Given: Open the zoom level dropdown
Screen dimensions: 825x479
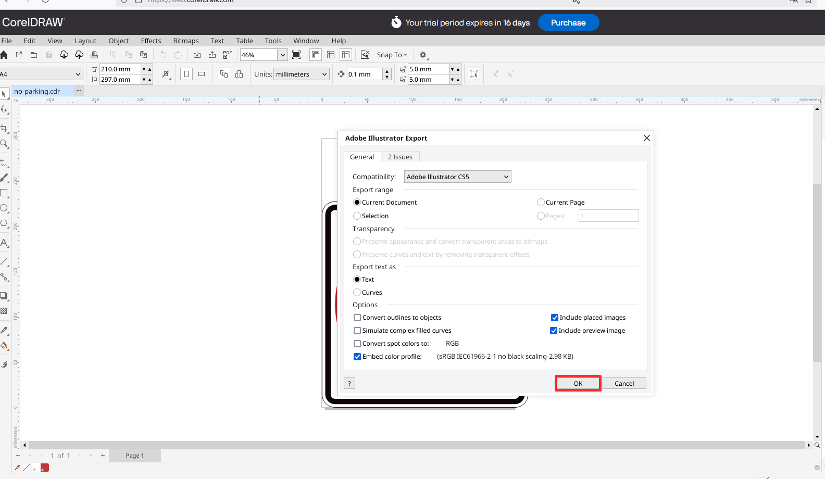Looking at the screenshot, I should [283, 55].
